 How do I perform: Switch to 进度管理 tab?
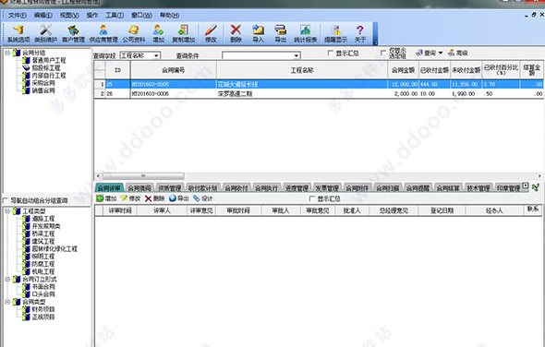coord(297,188)
